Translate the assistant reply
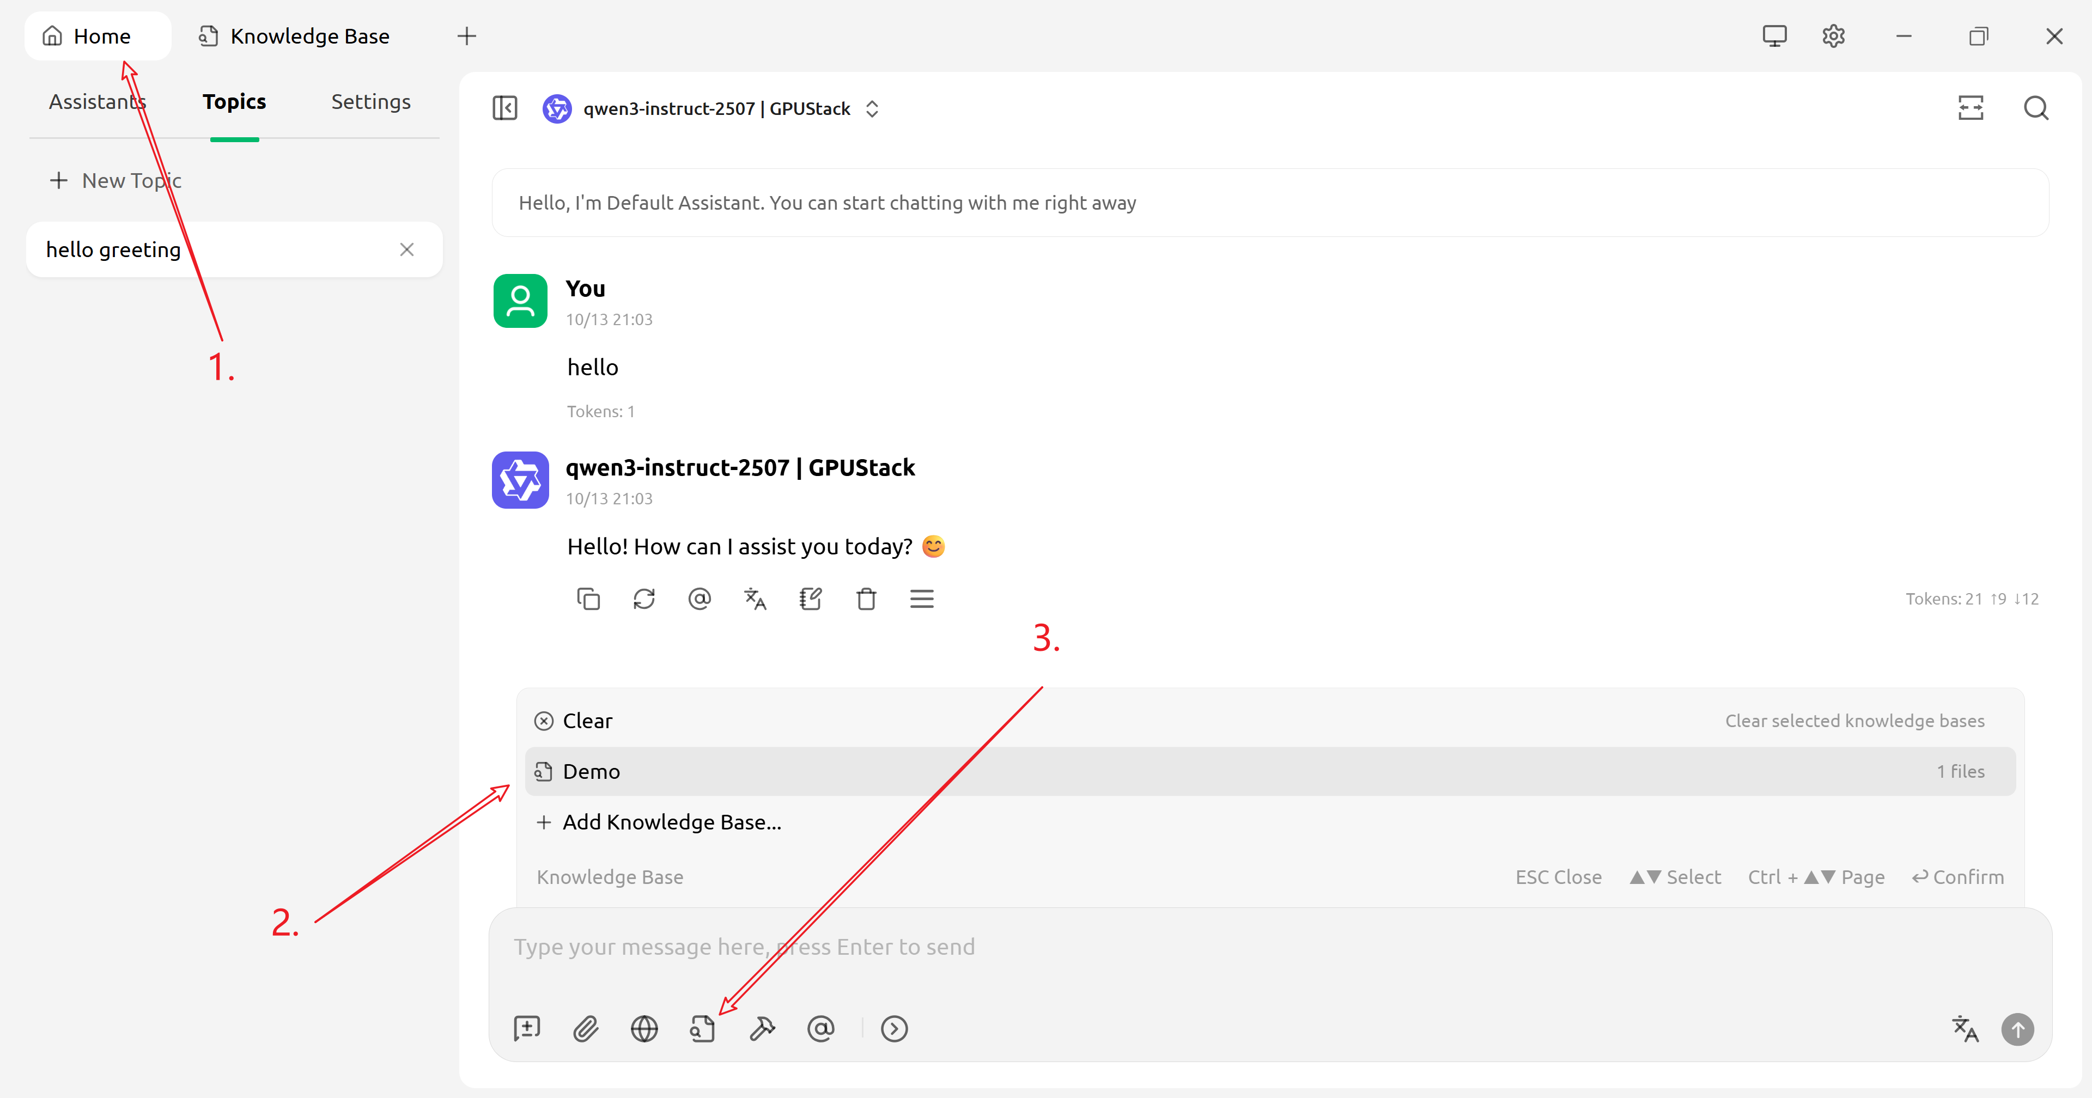The height and width of the screenshot is (1098, 2092). [755, 599]
